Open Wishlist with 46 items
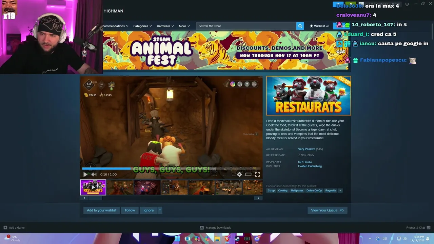The width and height of the screenshot is (434, 244). (319, 26)
